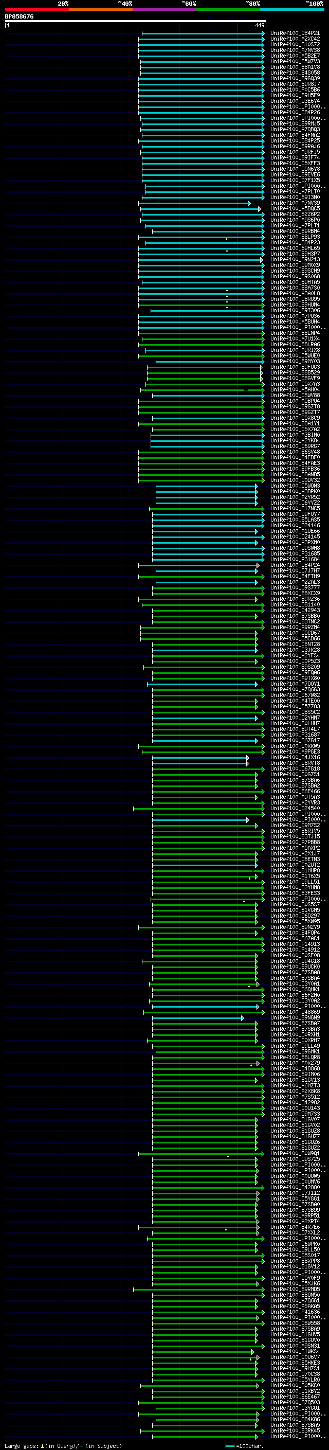329x1450 pixels.
Task: Select the red 20% identity legend segment
Action: (36, 9)
